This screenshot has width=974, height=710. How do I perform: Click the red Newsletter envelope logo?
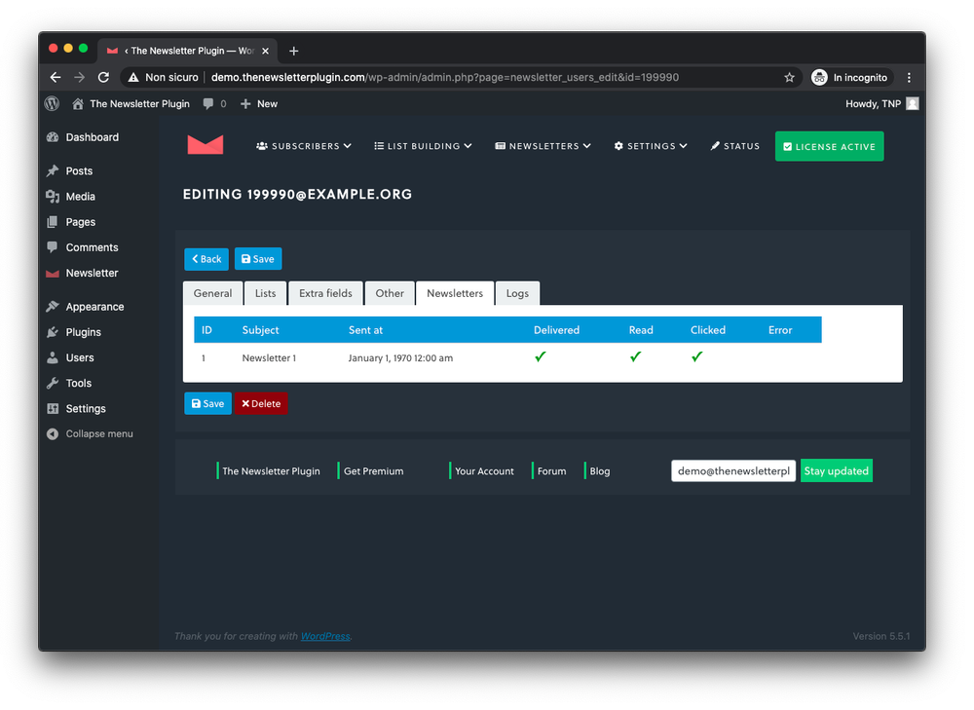coord(205,145)
